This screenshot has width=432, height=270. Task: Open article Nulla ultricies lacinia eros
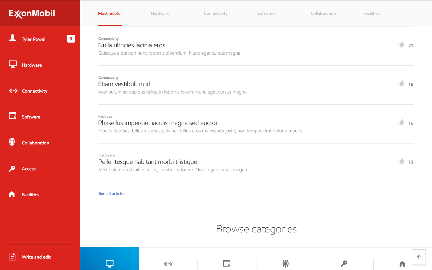(x=132, y=45)
